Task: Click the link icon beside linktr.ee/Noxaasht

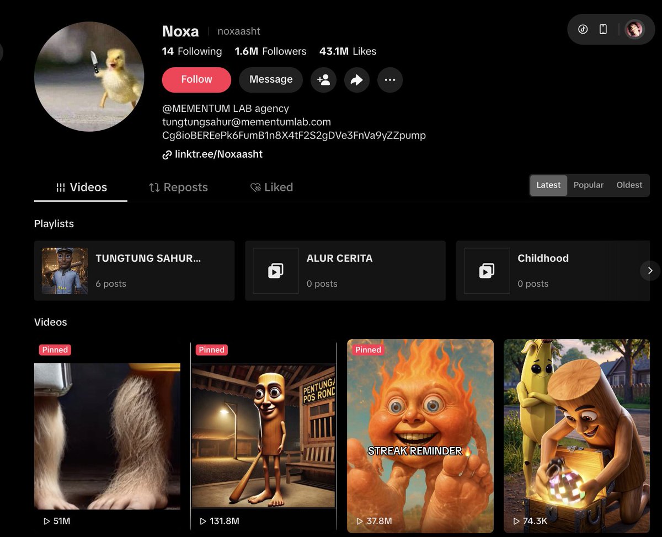Action: click(167, 155)
